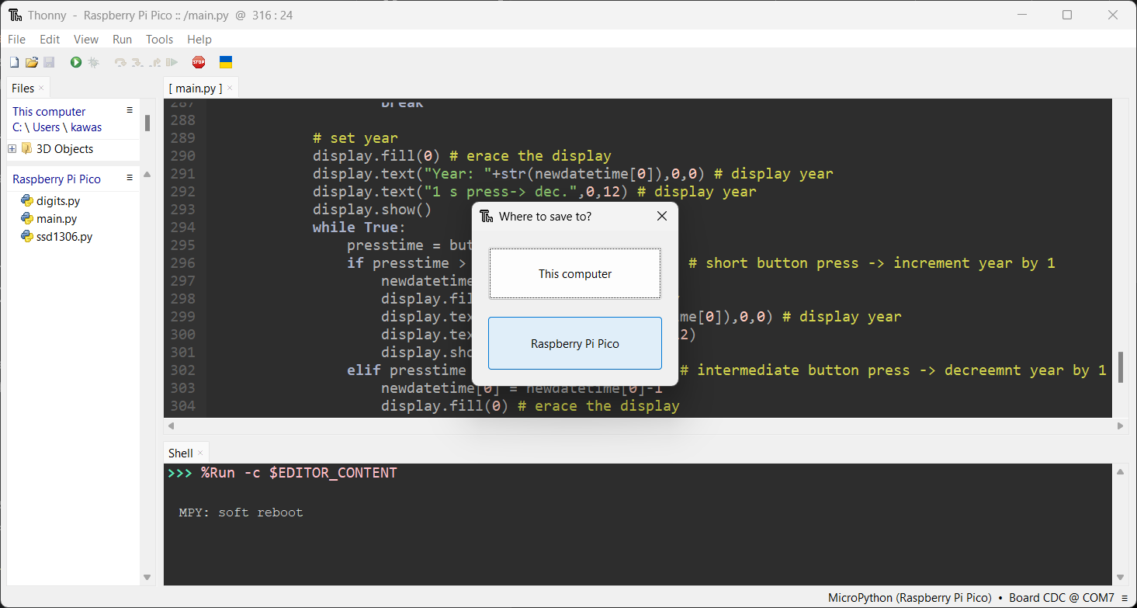The width and height of the screenshot is (1137, 608).
Task: Click the '# set year' comment line
Action: coord(355,138)
